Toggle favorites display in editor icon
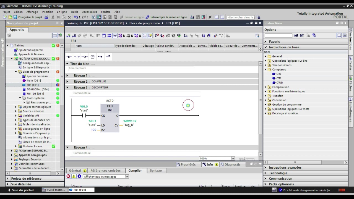Screen dimensions: 354x199 coord(150,36)
